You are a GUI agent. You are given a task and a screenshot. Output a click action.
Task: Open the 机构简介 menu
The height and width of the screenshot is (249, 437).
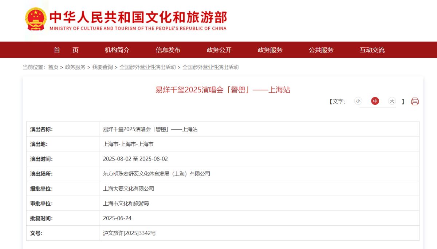[x=117, y=50]
